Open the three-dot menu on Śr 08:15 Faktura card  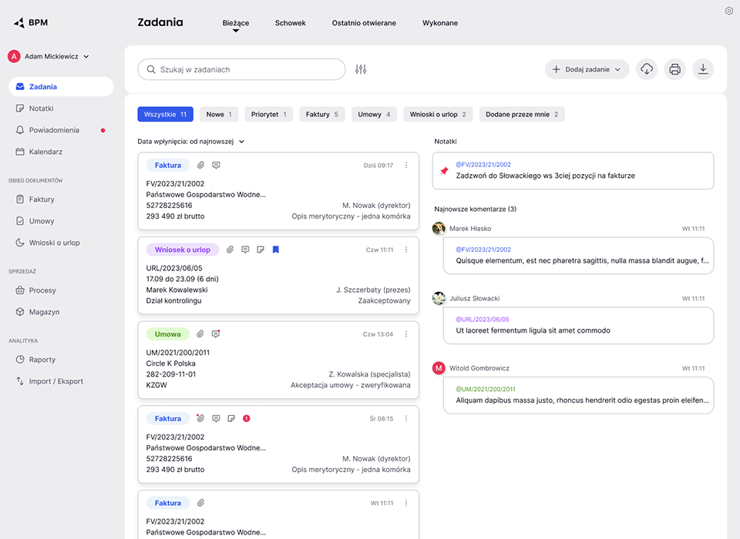pos(406,418)
